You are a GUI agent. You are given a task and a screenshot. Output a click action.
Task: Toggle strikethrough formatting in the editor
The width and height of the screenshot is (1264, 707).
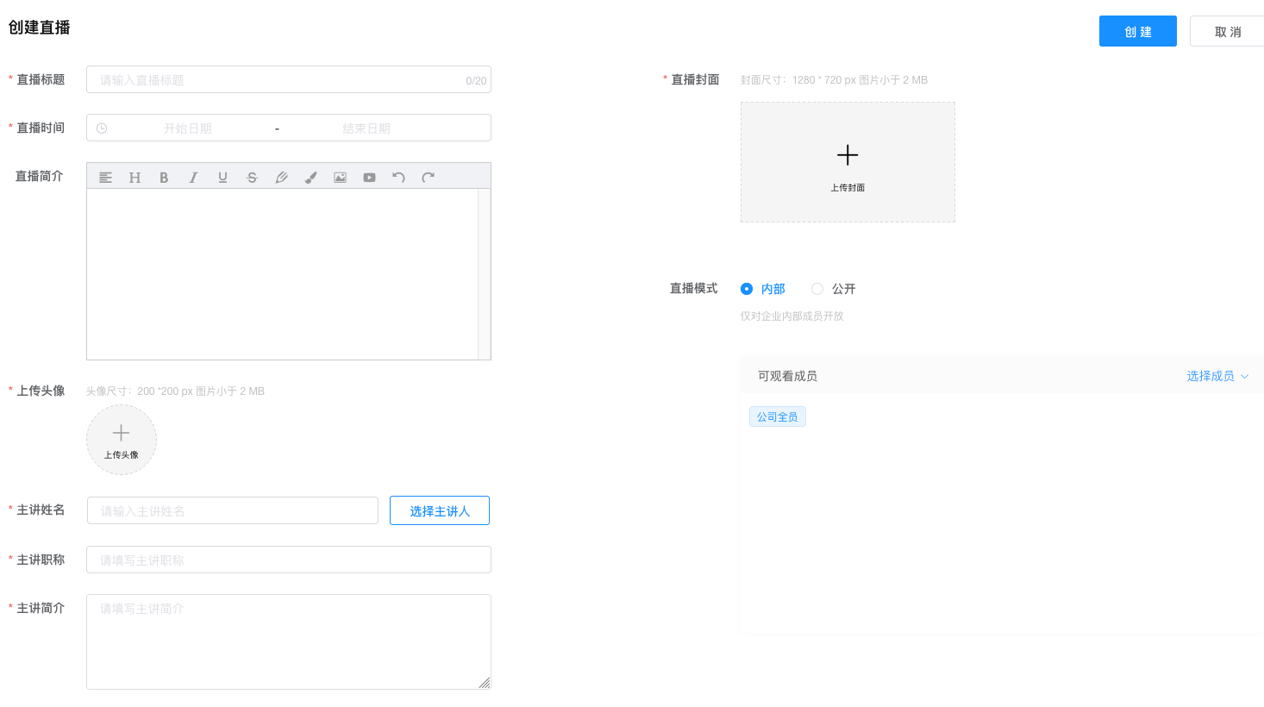click(x=252, y=178)
